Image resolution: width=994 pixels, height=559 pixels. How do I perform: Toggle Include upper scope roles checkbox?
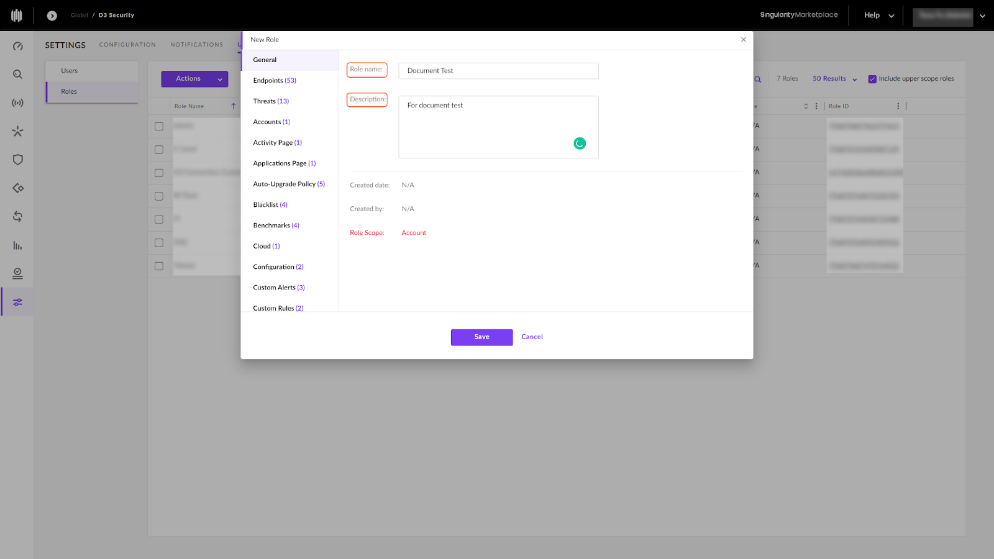tap(872, 79)
